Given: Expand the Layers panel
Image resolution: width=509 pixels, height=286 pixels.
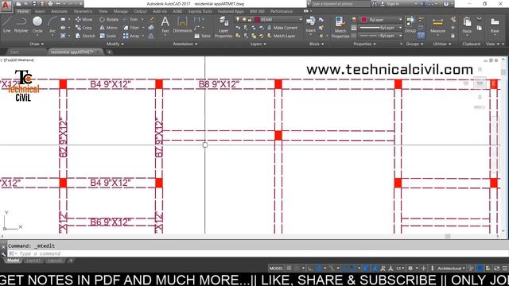Looking at the screenshot, I should (x=258, y=44).
